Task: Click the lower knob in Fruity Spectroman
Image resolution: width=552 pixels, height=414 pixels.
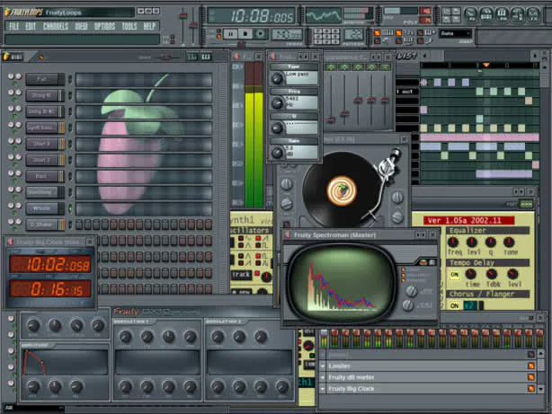Action: point(408,305)
